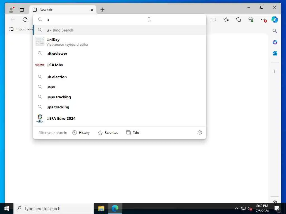Open a new tab with plus button
The width and height of the screenshot is (286, 214).
click(x=103, y=10)
